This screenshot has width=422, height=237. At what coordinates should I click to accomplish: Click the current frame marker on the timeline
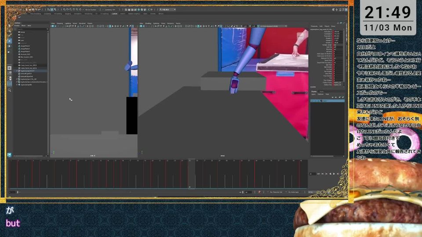(190, 173)
